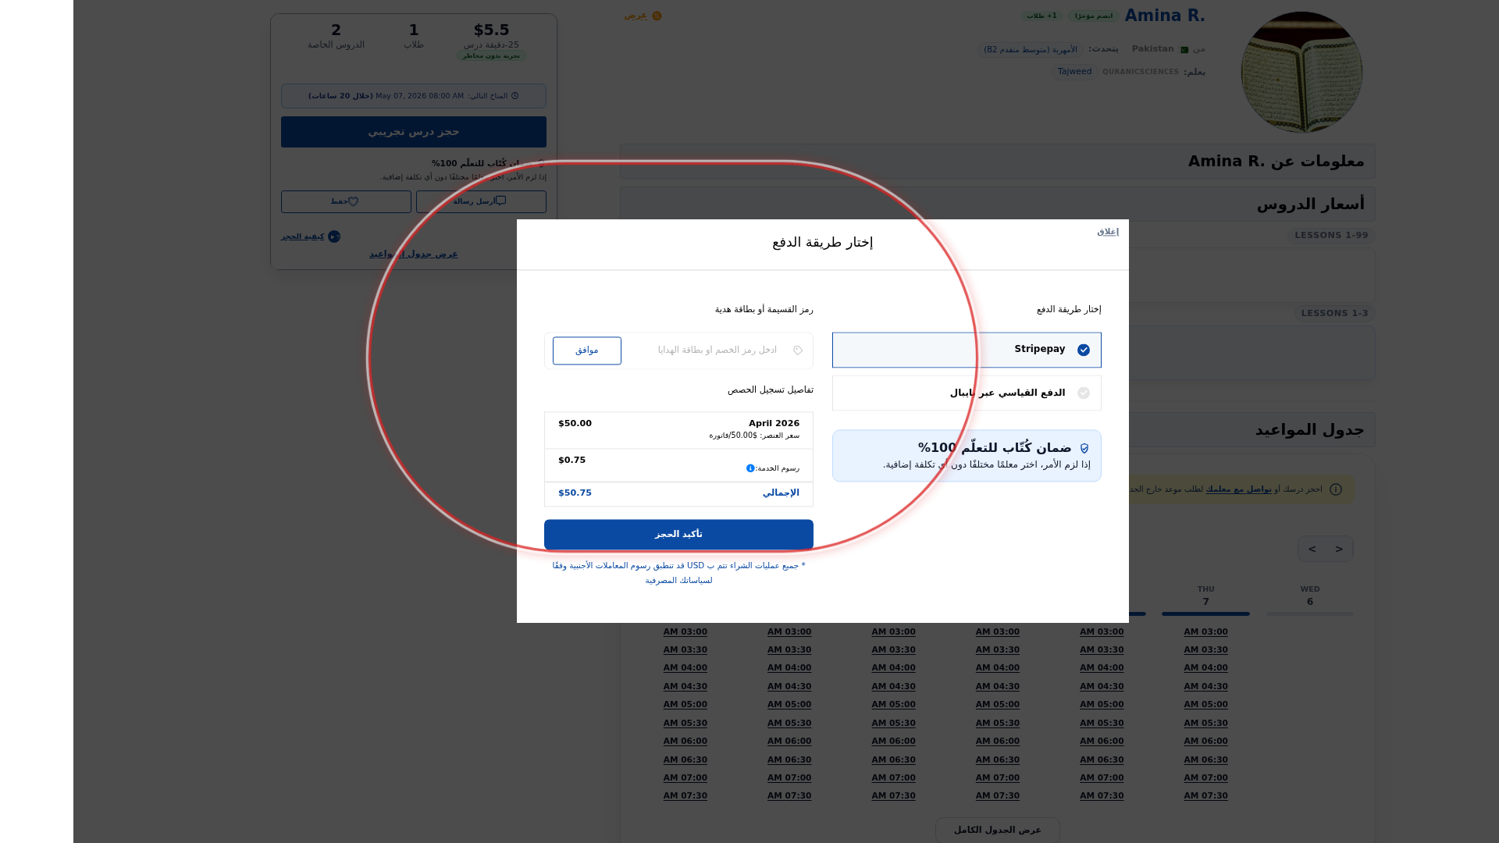The width and height of the screenshot is (1499, 843).
Task: Open the عرض جدول المواعيد schedule link
Action: 414,254
